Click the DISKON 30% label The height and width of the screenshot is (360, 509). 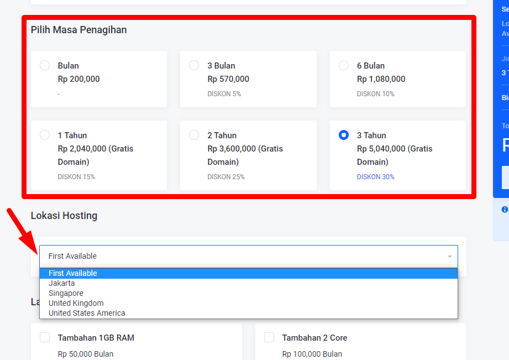point(376,177)
